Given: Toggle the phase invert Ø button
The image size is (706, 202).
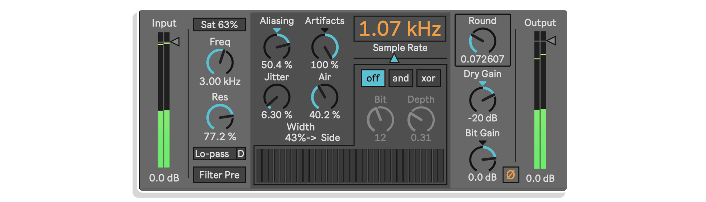Looking at the screenshot, I should point(511,175).
